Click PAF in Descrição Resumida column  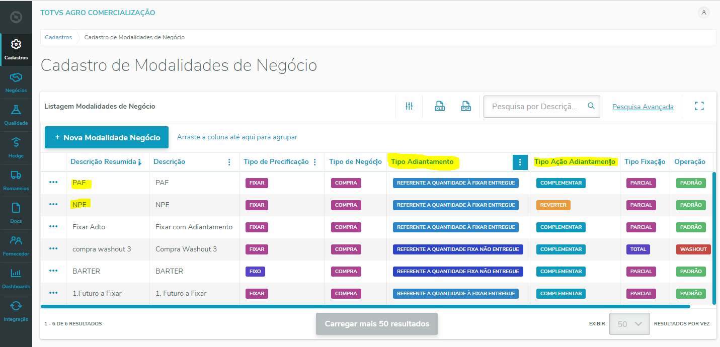(79, 183)
